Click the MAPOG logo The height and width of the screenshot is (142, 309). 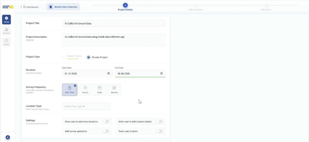coord(8,7)
